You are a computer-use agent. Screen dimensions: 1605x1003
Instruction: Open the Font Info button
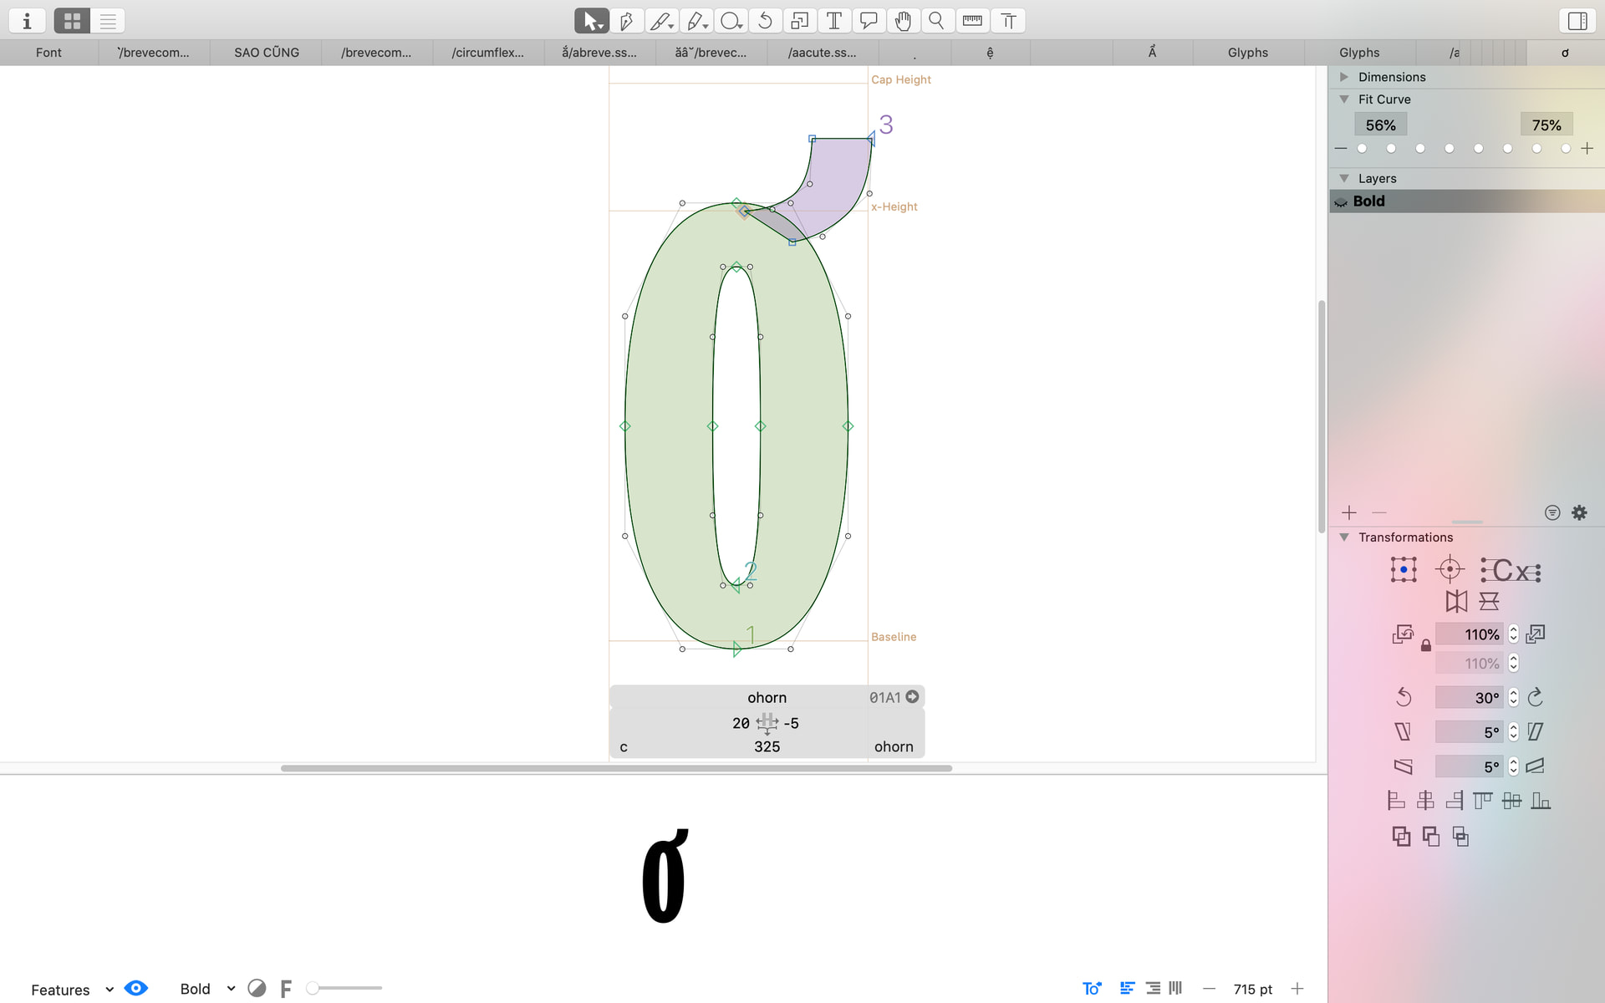pos(27,21)
